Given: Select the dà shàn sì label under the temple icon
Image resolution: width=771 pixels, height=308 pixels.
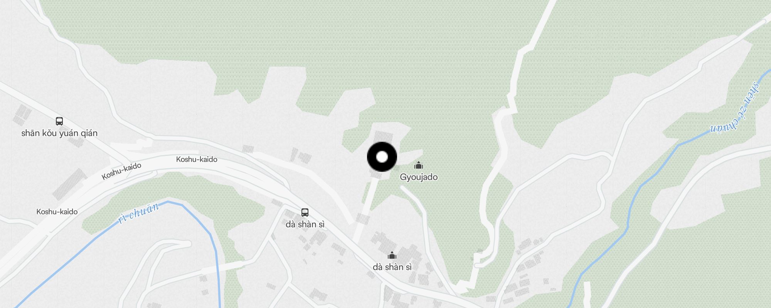Looking at the screenshot, I should tap(392, 267).
